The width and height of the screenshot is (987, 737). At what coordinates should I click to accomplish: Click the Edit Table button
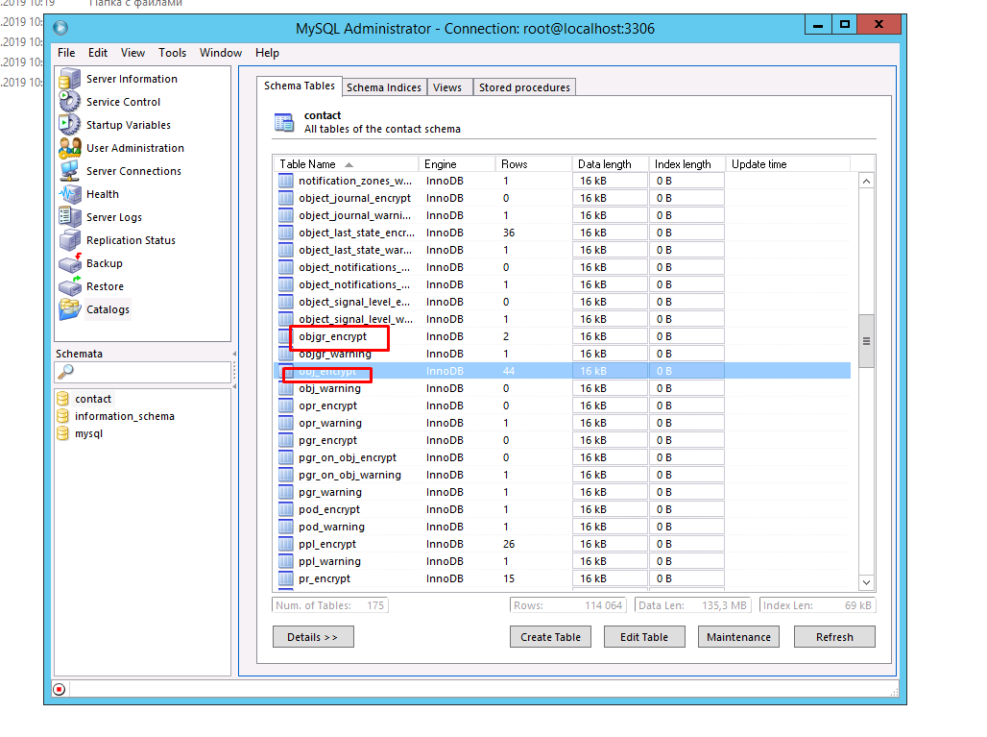644,637
